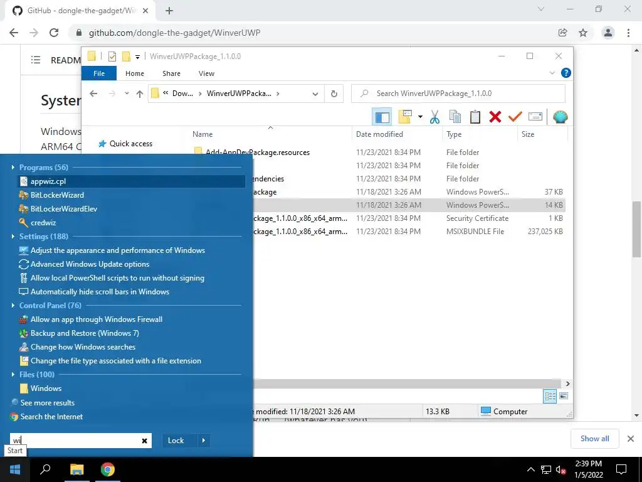Click Show all downloads in Chrome

(594, 439)
